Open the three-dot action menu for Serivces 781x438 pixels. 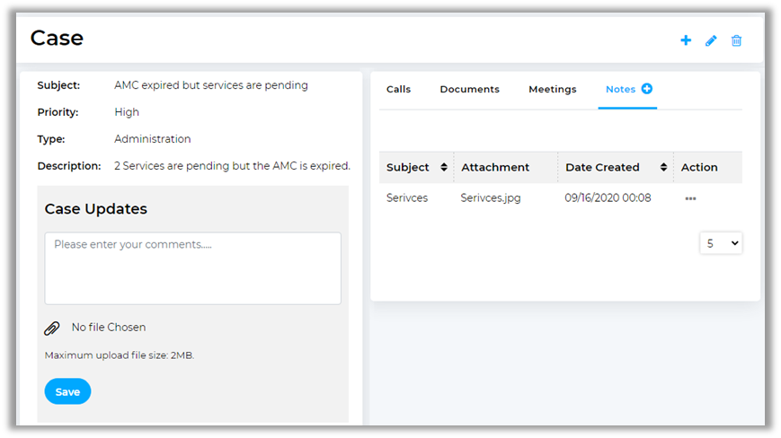coord(690,197)
